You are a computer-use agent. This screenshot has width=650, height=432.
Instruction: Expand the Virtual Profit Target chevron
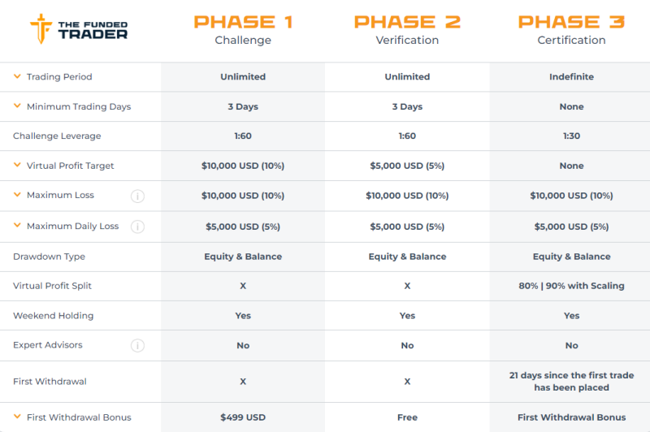tap(17, 166)
